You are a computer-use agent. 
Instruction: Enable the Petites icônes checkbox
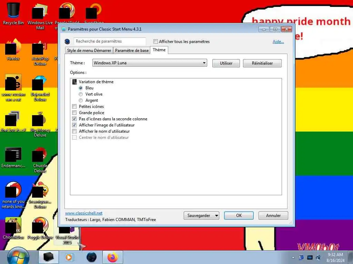pyautogui.click(x=74, y=107)
